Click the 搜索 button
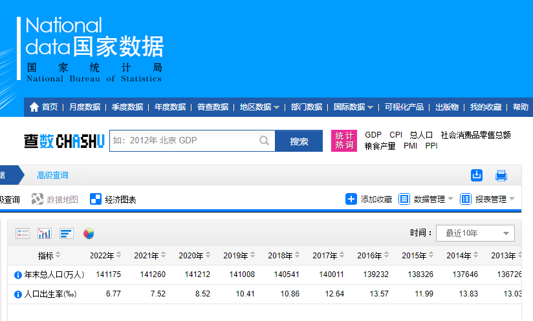 (299, 141)
